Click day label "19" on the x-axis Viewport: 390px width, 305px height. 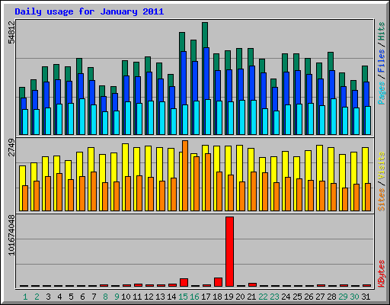coord(229,297)
